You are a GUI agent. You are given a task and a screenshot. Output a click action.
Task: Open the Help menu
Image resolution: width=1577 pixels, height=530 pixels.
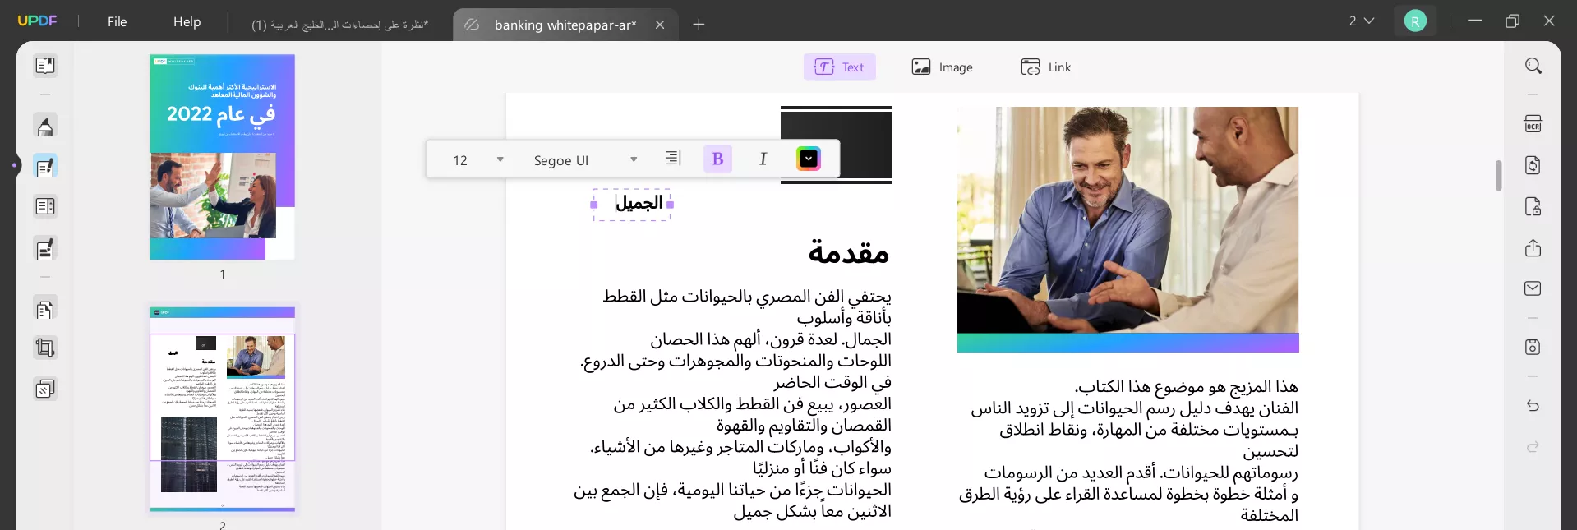[187, 22]
